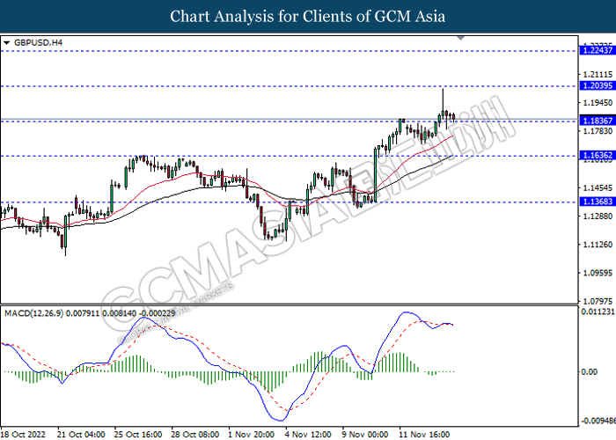The width and height of the screenshot is (616, 440).
Task: Click the 1.16362 price level label
Action: point(598,155)
